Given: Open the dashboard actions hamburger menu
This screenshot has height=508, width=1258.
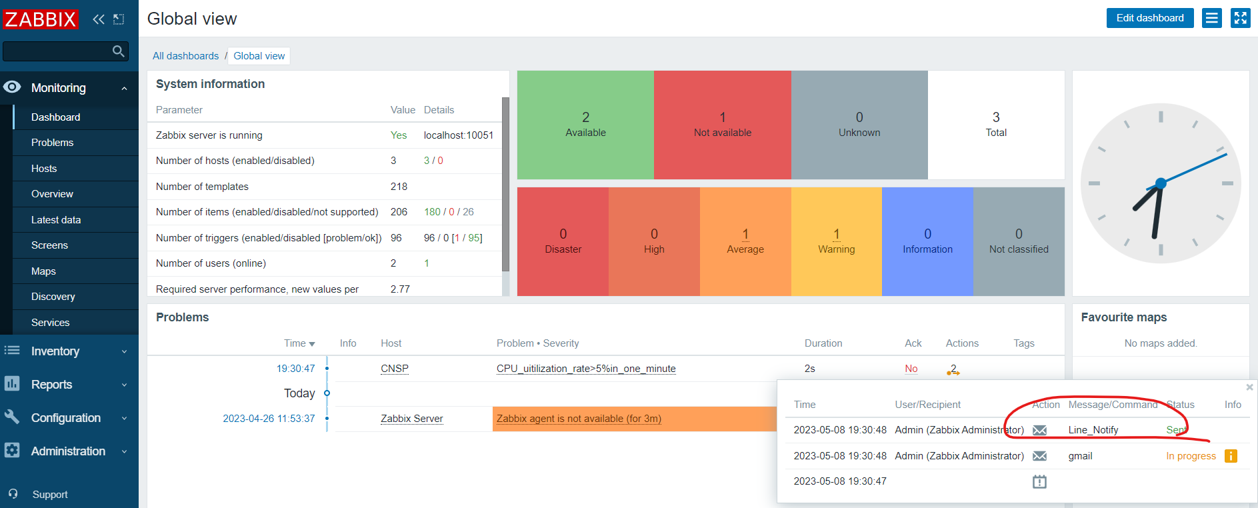Looking at the screenshot, I should [x=1212, y=18].
